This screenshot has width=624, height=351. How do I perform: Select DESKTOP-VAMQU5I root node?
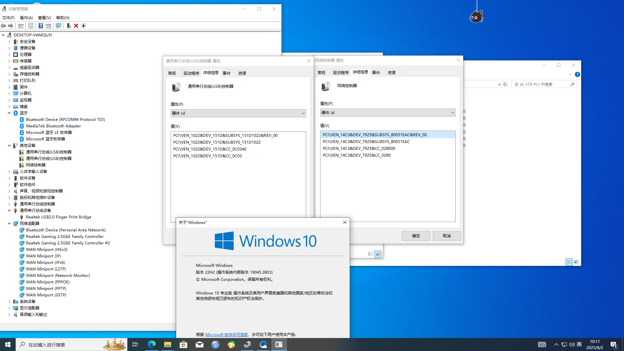coord(33,35)
